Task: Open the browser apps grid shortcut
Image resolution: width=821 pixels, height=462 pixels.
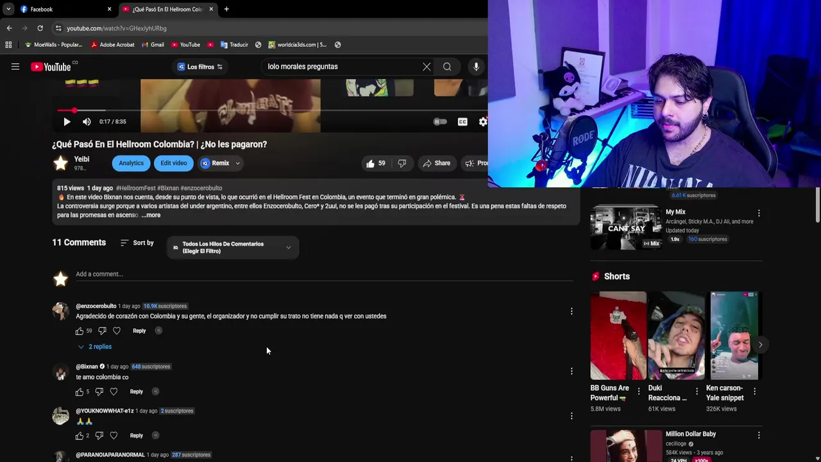Action: click(8, 45)
